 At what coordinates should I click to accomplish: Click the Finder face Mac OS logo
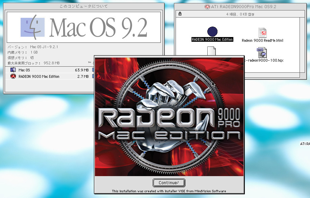coord(32,27)
